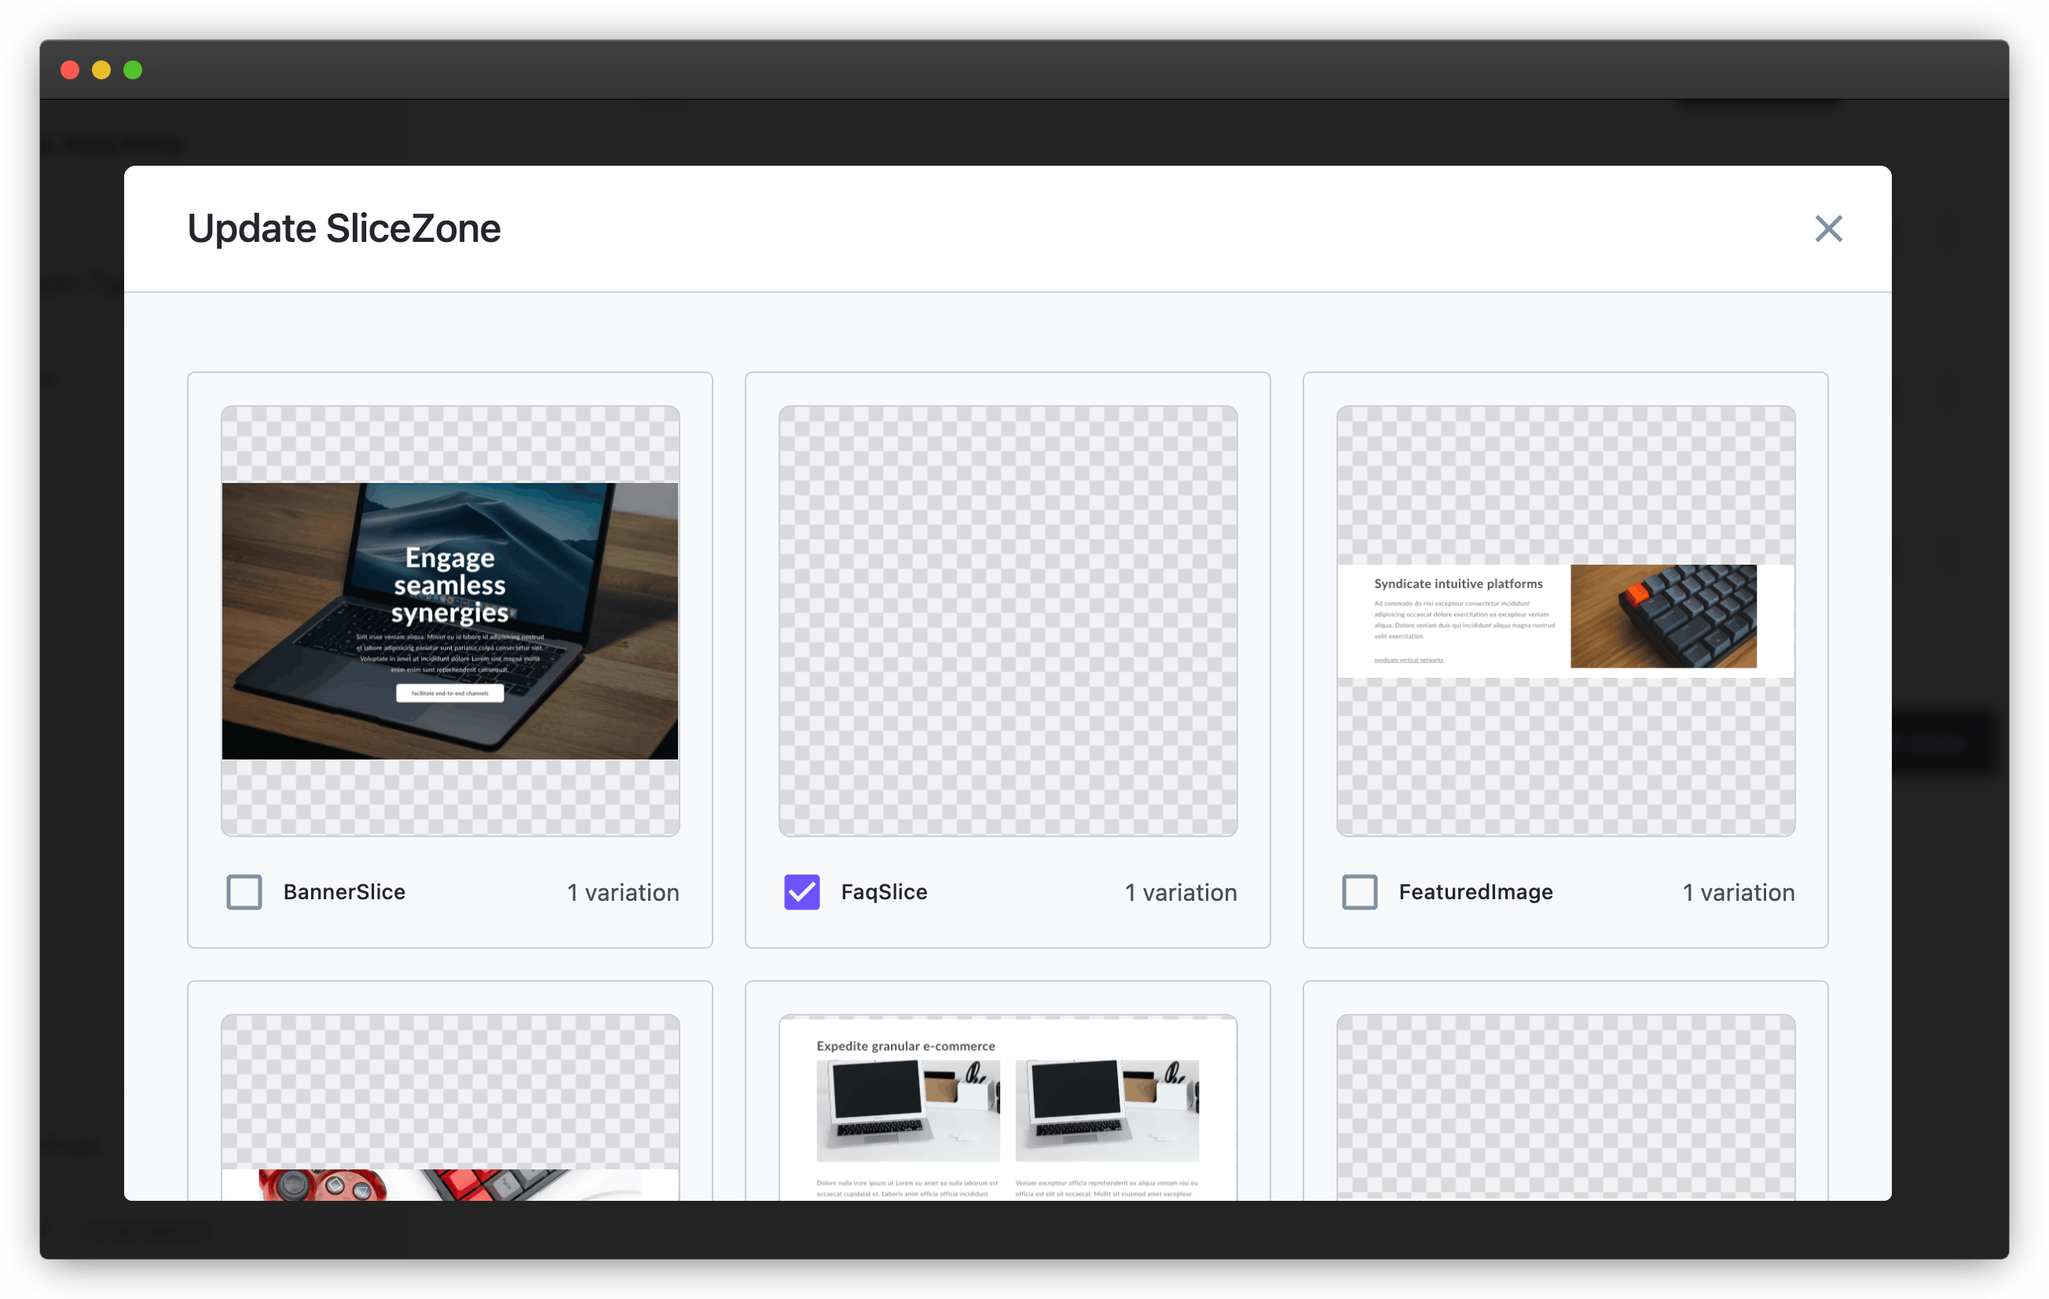The height and width of the screenshot is (1299, 2049).
Task: Select the FaqSlice name label
Action: click(x=884, y=891)
